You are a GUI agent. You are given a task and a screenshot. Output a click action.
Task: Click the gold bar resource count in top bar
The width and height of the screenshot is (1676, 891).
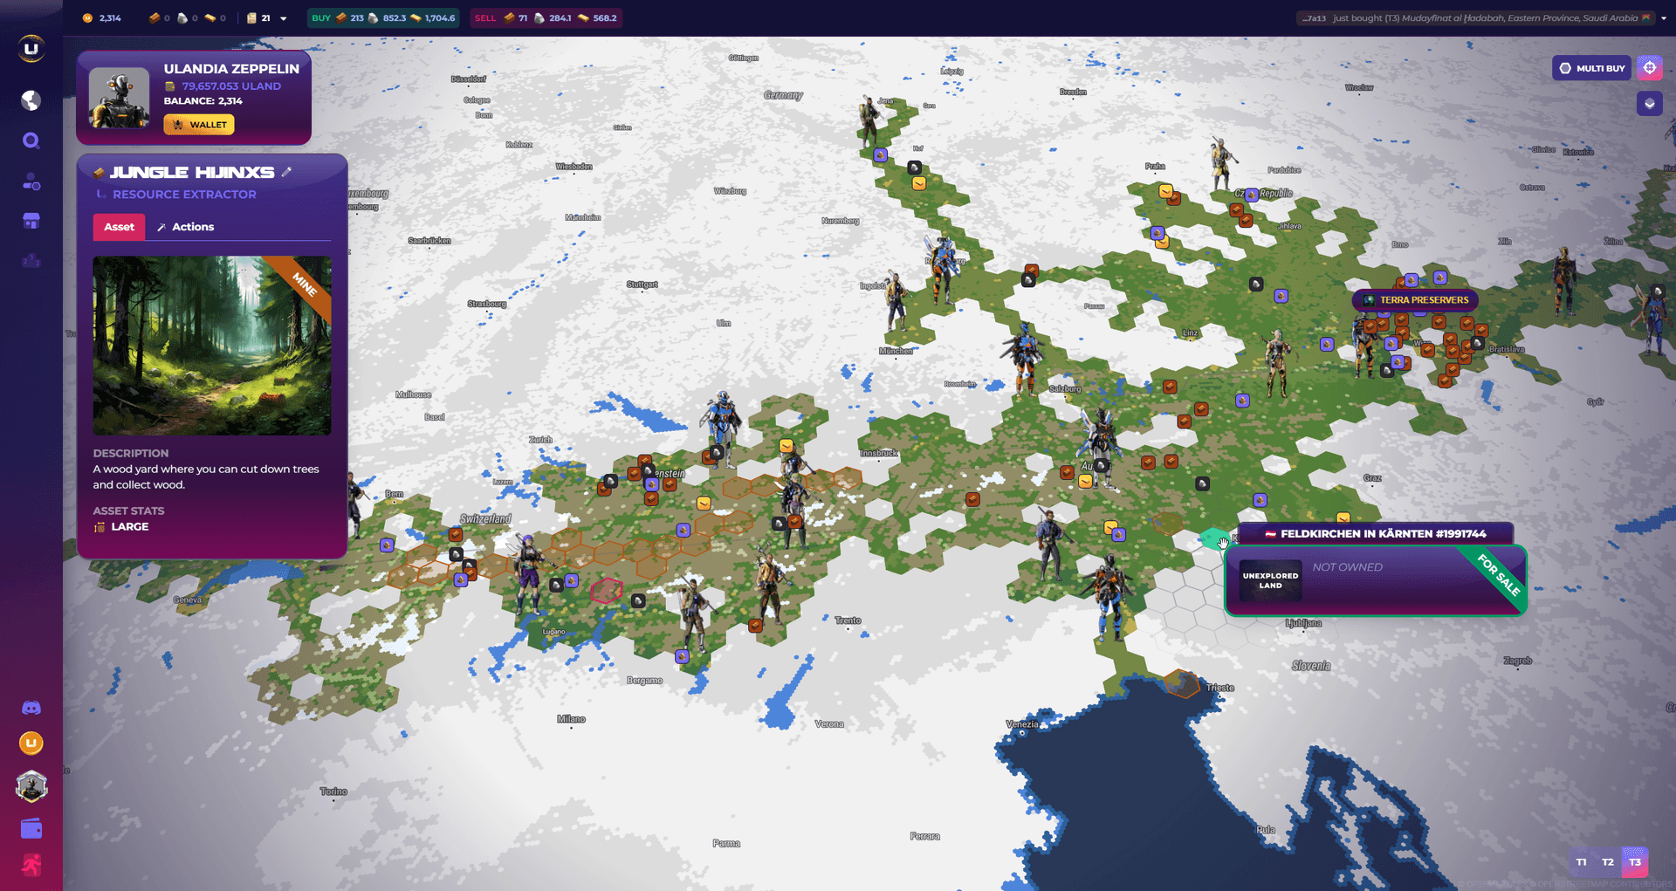216,17
